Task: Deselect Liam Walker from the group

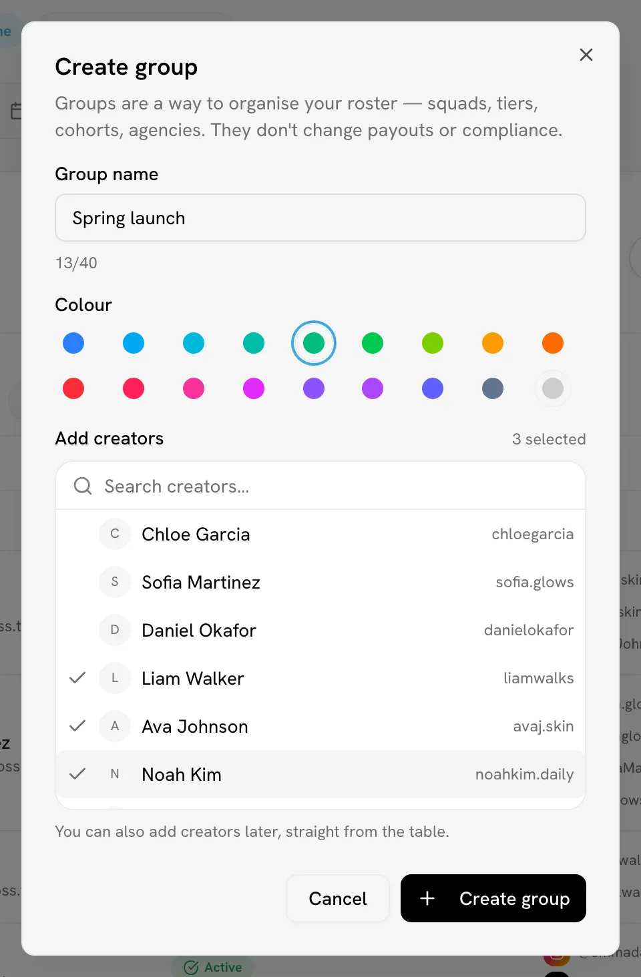Action: 320,678
